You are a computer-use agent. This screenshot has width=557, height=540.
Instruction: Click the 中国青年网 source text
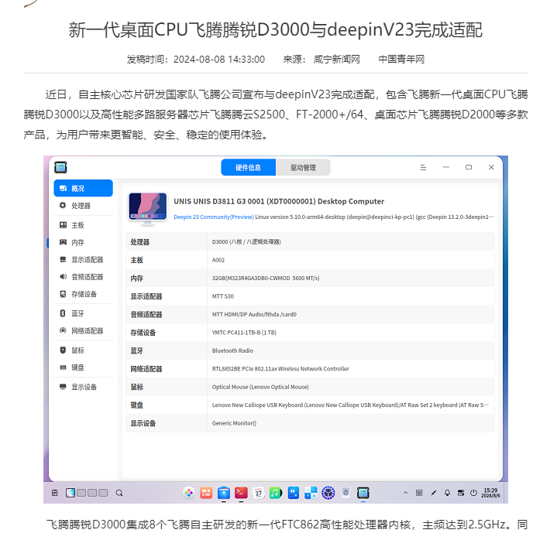tap(401, 60)
